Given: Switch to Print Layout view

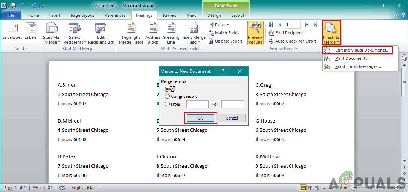Looking at the screenshot, I should [x=303, y=187].
